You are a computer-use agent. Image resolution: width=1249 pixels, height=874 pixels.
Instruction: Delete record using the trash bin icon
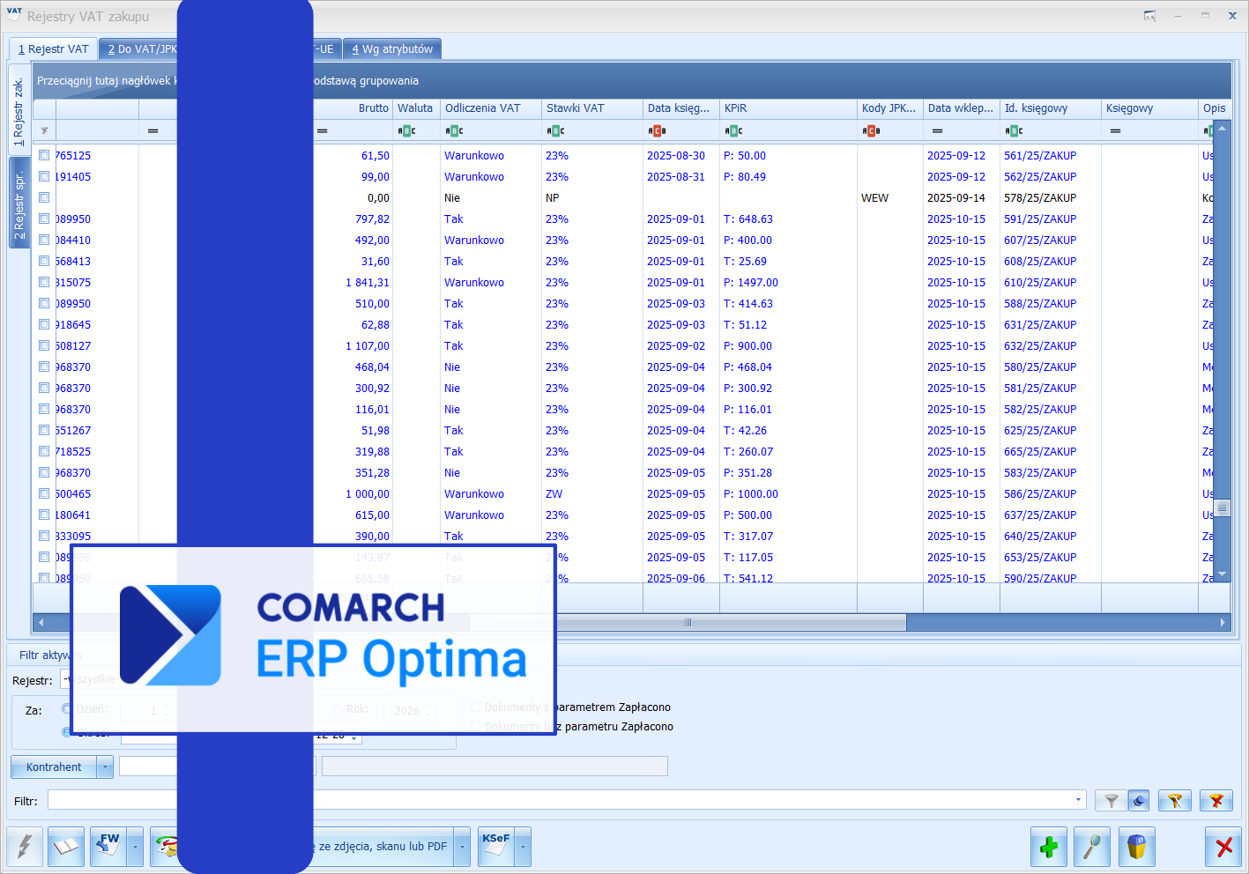pyautogui.click(x=1136, y=848)
